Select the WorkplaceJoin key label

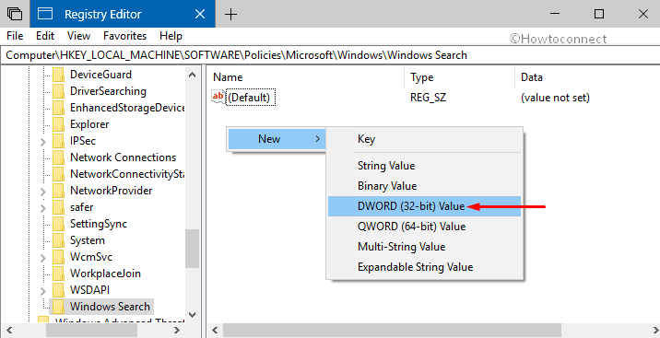[105, 274]
